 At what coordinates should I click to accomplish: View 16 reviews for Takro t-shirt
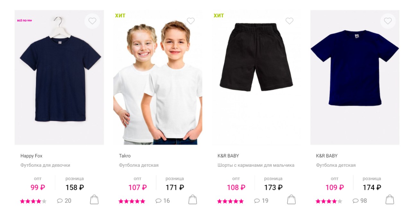pyautogui.click(x=163, y=201)
